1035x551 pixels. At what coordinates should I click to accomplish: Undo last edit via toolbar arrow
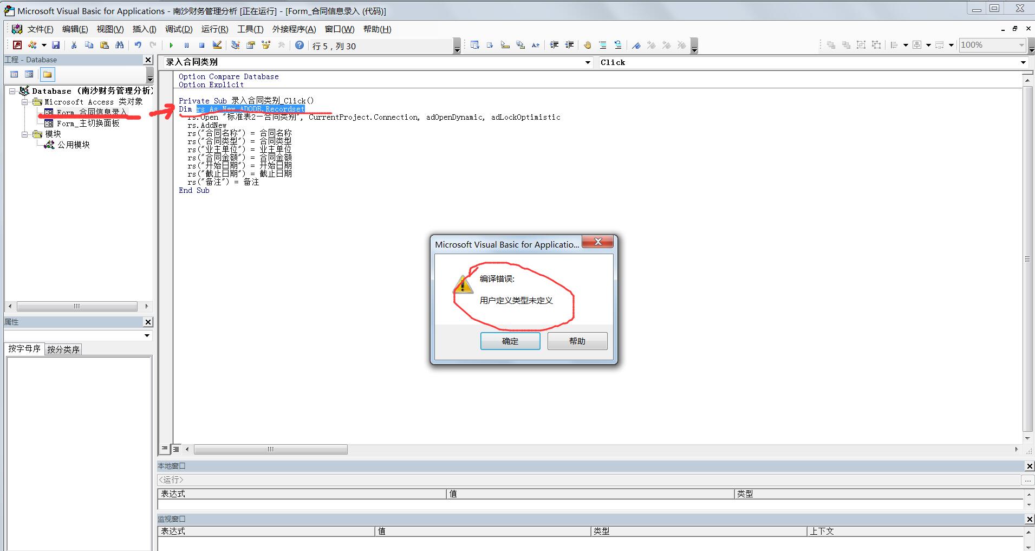click(138, 45)
